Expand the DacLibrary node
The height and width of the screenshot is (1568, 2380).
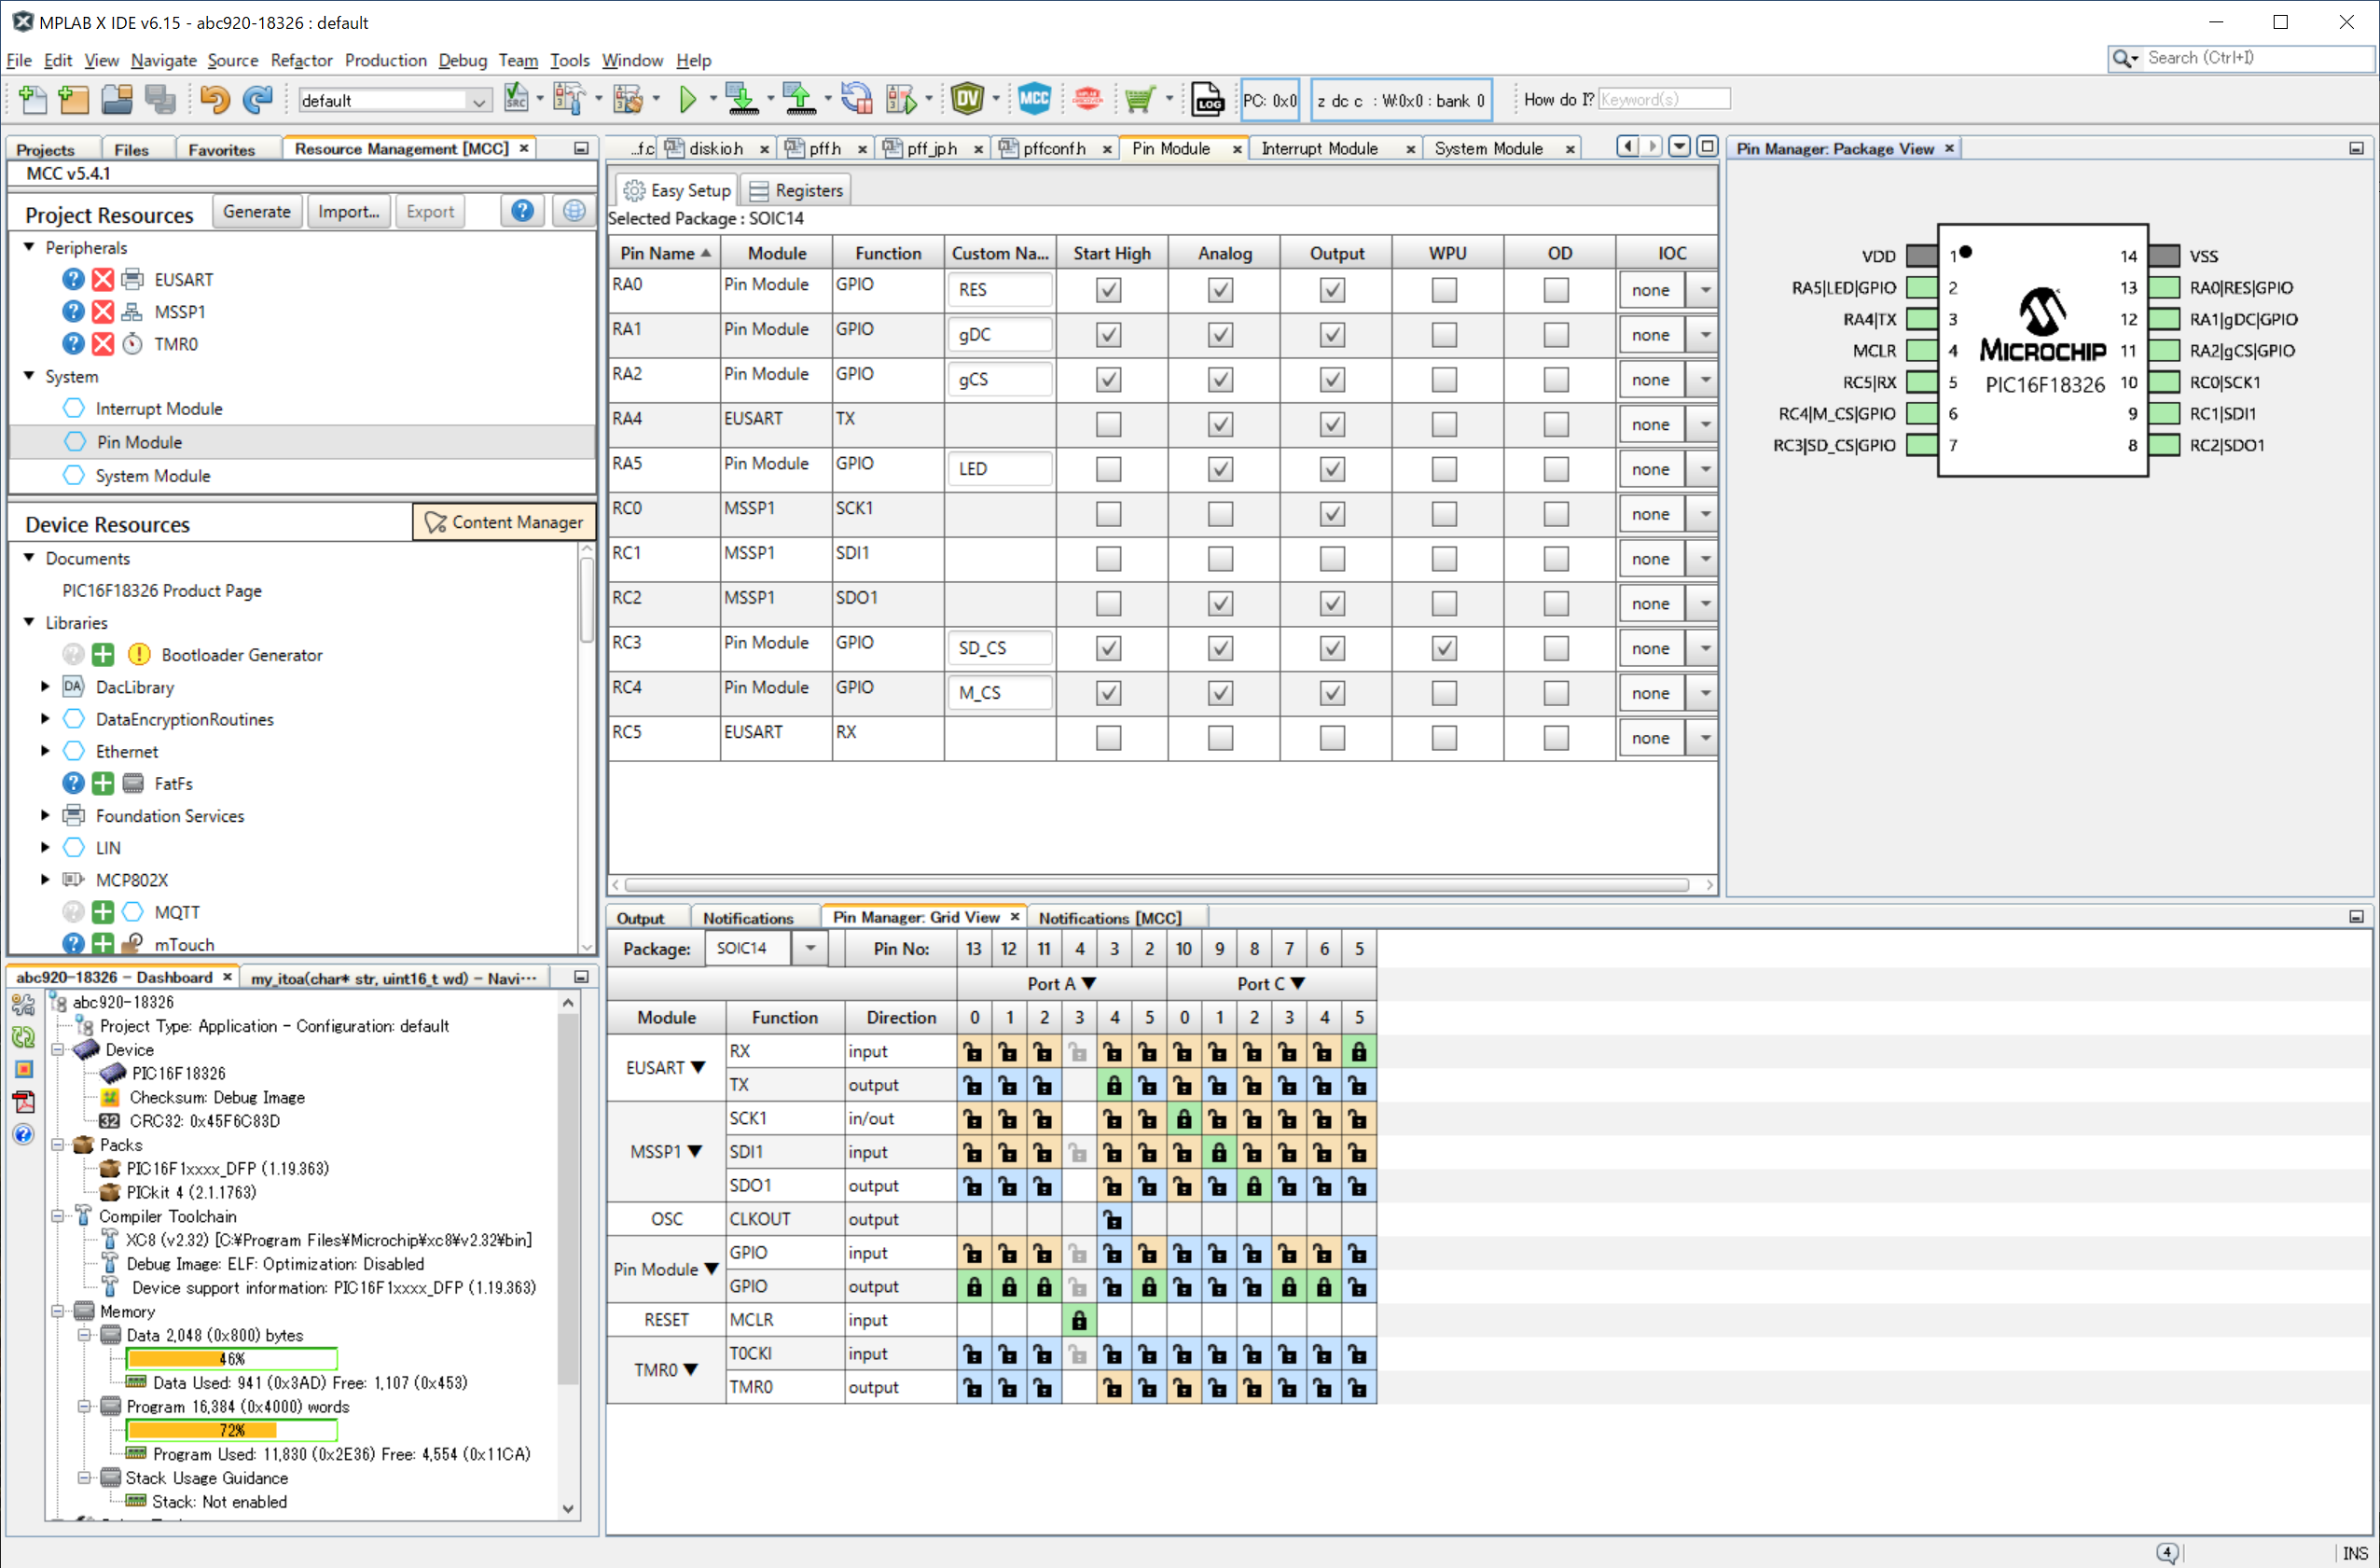[x=44, y=687]
